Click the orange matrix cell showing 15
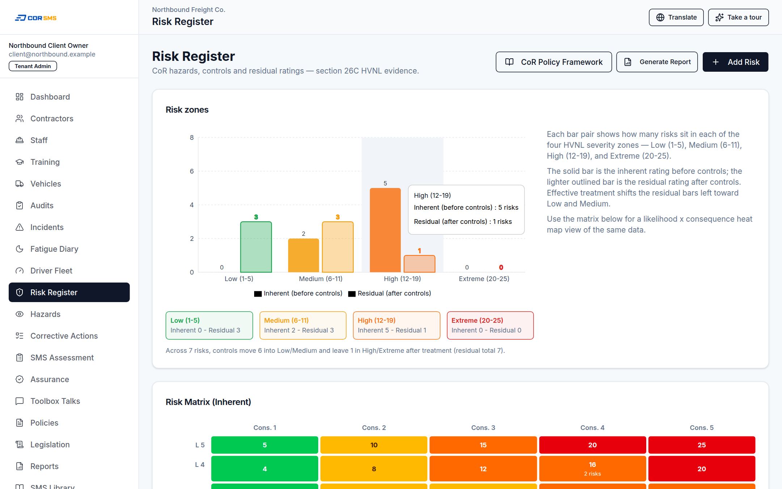This screenshot has width=782, height=489. [483, 445]
